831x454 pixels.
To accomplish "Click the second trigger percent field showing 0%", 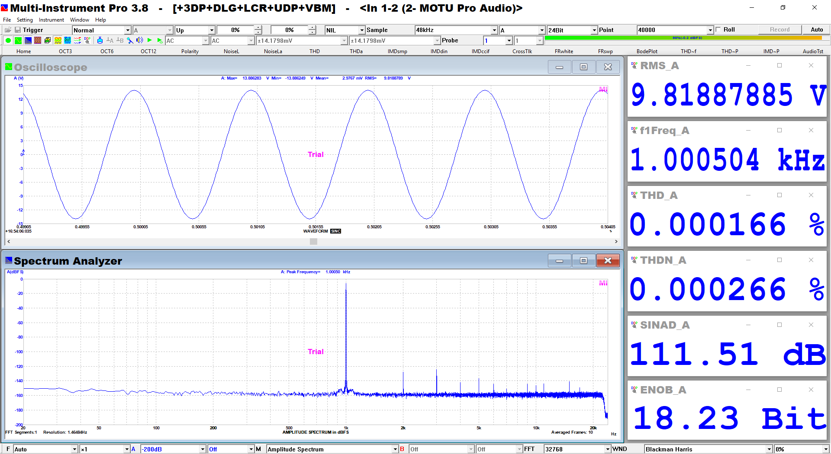I will 289,30.
